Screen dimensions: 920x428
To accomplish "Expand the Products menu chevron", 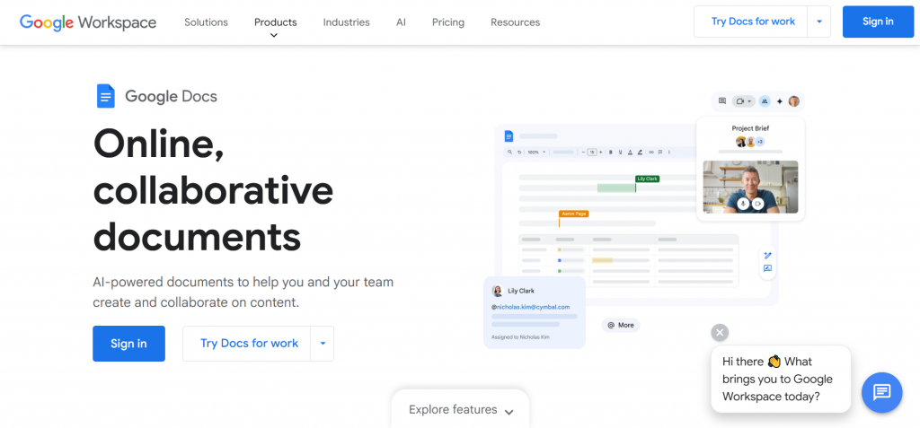I will click(274, 35).
